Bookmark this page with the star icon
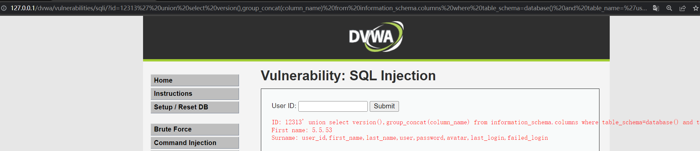 pos(696,8)
